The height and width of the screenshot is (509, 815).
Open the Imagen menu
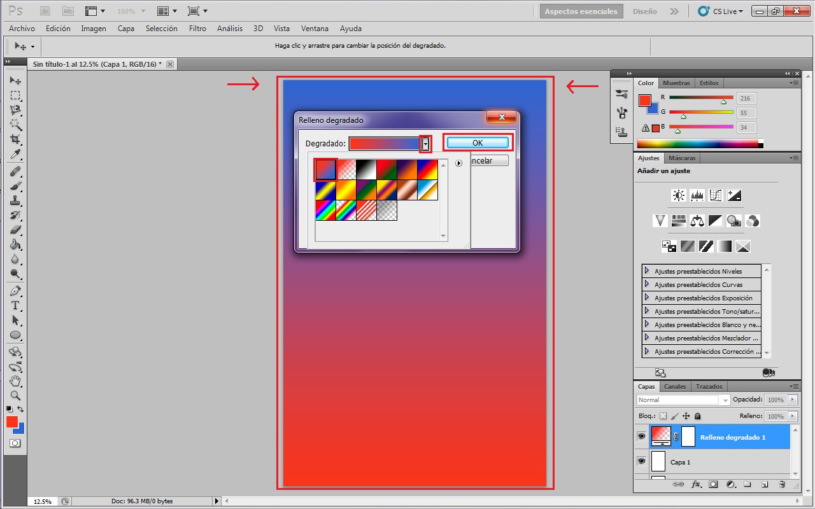94,28
